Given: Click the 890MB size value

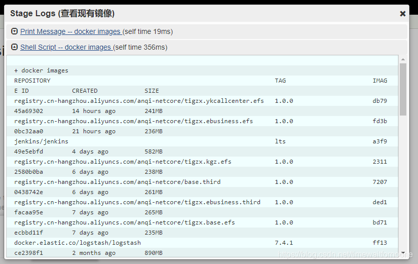Looking at the screenshot, I should click(154, 253).
